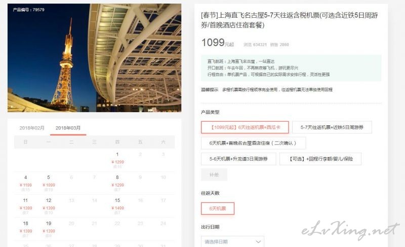Select the 6天机票 round-trip days option
Viewport: 405px width, 247px height.
218,208
